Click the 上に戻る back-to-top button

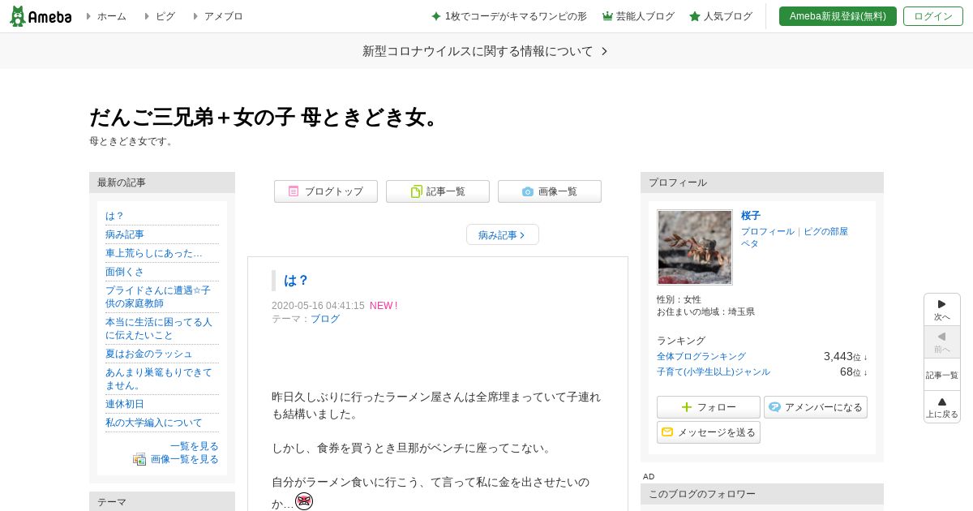tap(942, 407)
